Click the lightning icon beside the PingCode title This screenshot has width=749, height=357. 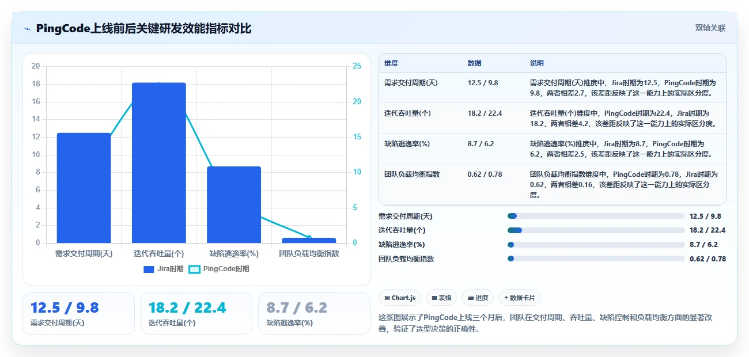tap(27, 29)
